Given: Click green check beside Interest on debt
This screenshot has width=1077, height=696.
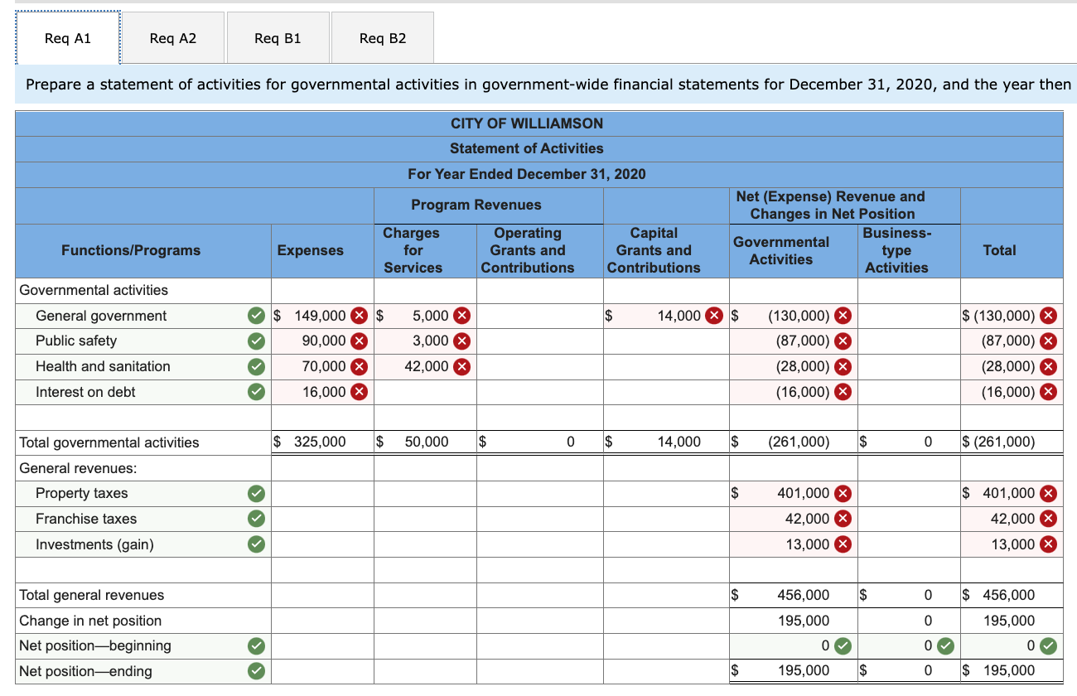Looking at the screenshot, I should (x=257, y=392).
